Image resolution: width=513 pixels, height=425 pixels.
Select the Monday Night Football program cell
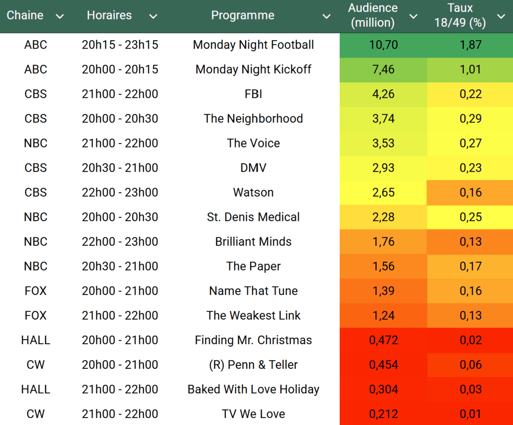(253, 45)
